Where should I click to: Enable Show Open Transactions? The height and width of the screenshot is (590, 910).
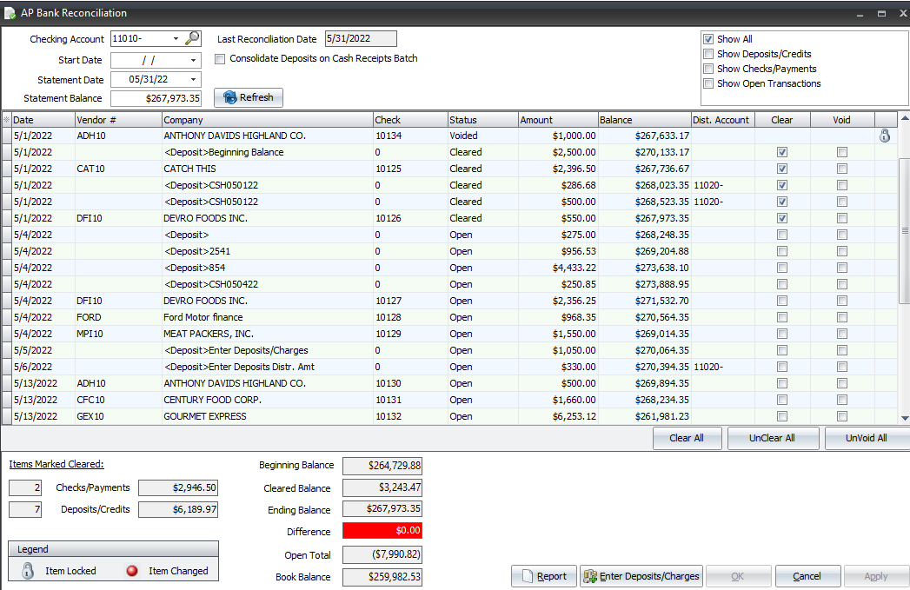pos(708,83)
